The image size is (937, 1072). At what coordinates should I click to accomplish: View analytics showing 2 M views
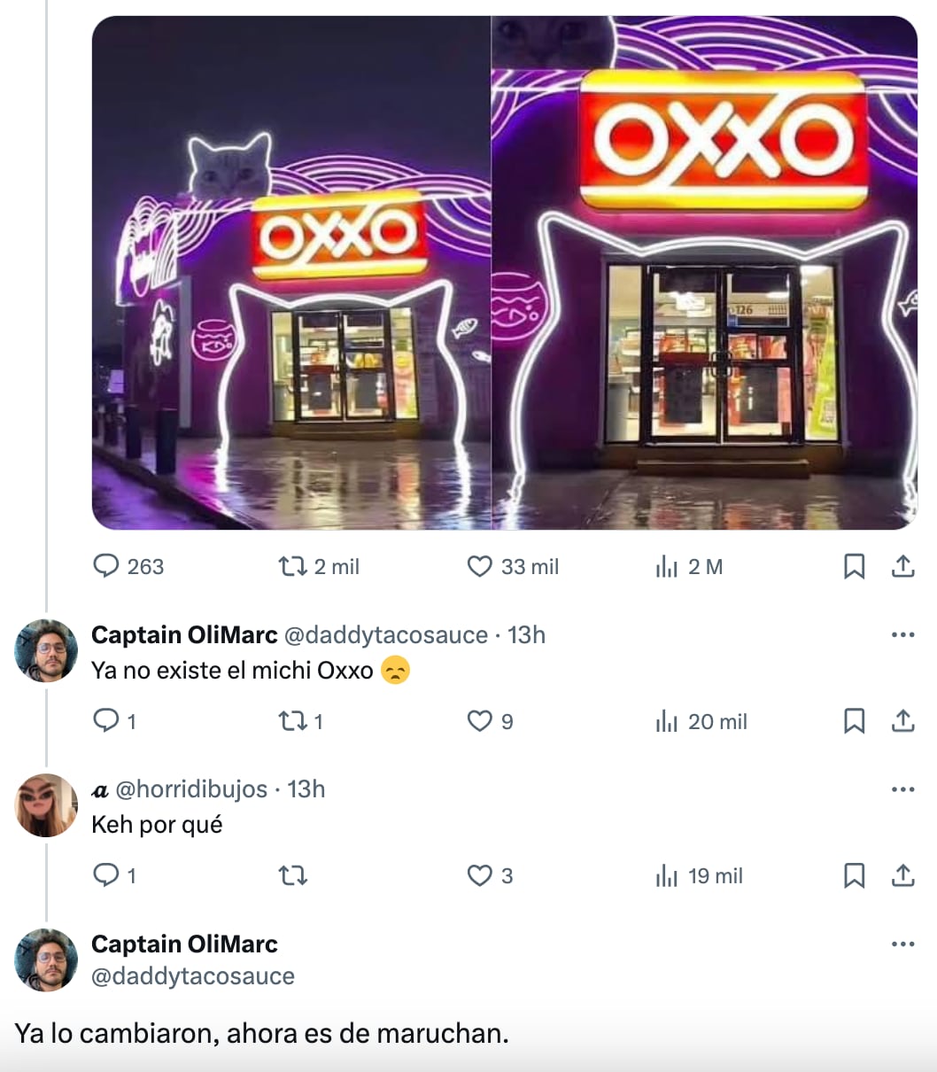click(x=667, y=567)
